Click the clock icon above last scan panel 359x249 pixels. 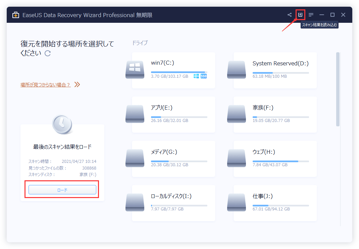tap(62, 124)
